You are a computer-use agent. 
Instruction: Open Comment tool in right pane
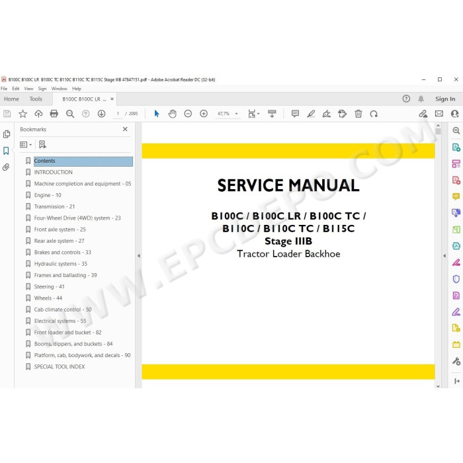click(456, 196)
